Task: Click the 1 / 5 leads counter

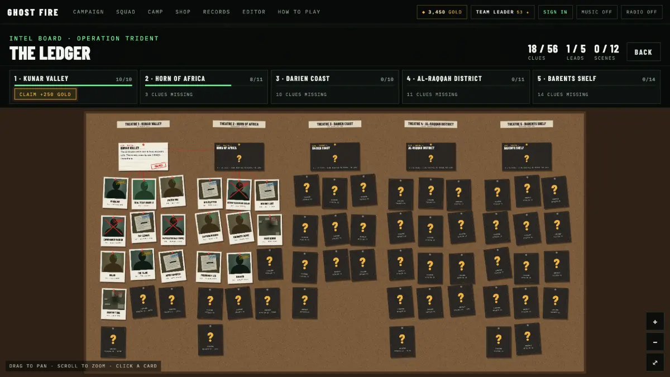Action: click(576, 51)
